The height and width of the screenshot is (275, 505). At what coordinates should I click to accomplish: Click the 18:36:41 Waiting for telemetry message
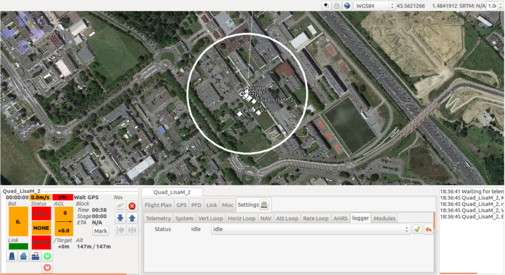coord(472,191)
